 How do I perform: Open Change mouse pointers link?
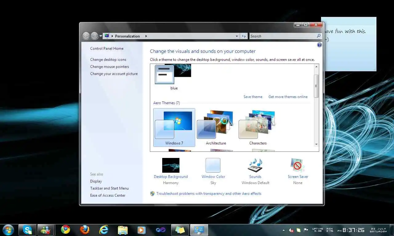pyautogui.click(x=110, y=67)
